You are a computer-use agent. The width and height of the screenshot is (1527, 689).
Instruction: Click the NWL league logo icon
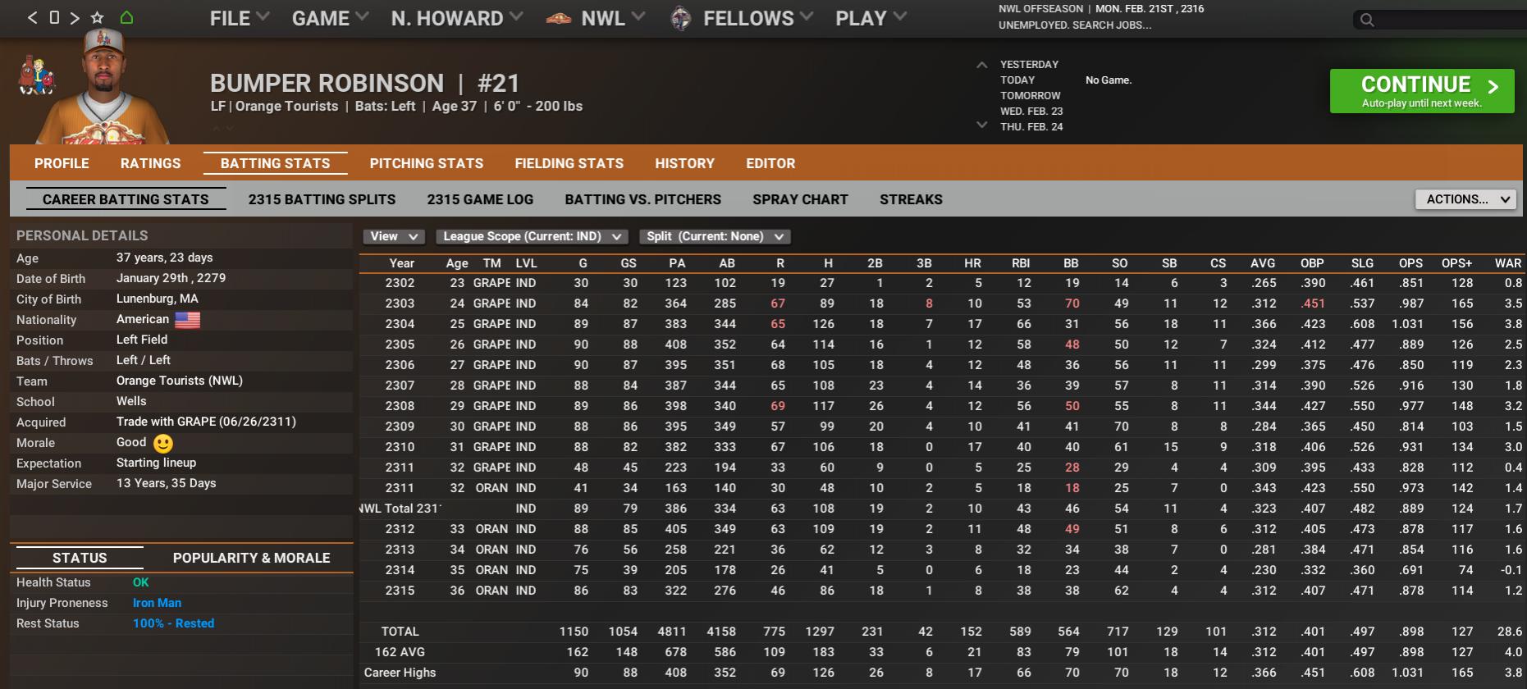pos(559,18)
